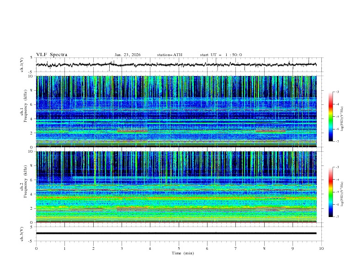Click the station=ATH label

(x=170, y=55)
